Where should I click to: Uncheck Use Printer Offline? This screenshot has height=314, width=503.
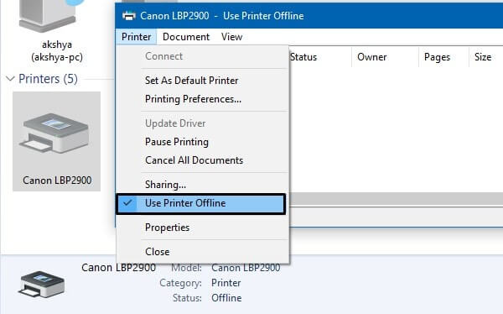[x=201, y=203]
